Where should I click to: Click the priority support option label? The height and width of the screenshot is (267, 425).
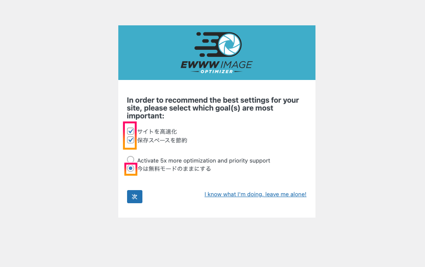(x=204, y=160)
